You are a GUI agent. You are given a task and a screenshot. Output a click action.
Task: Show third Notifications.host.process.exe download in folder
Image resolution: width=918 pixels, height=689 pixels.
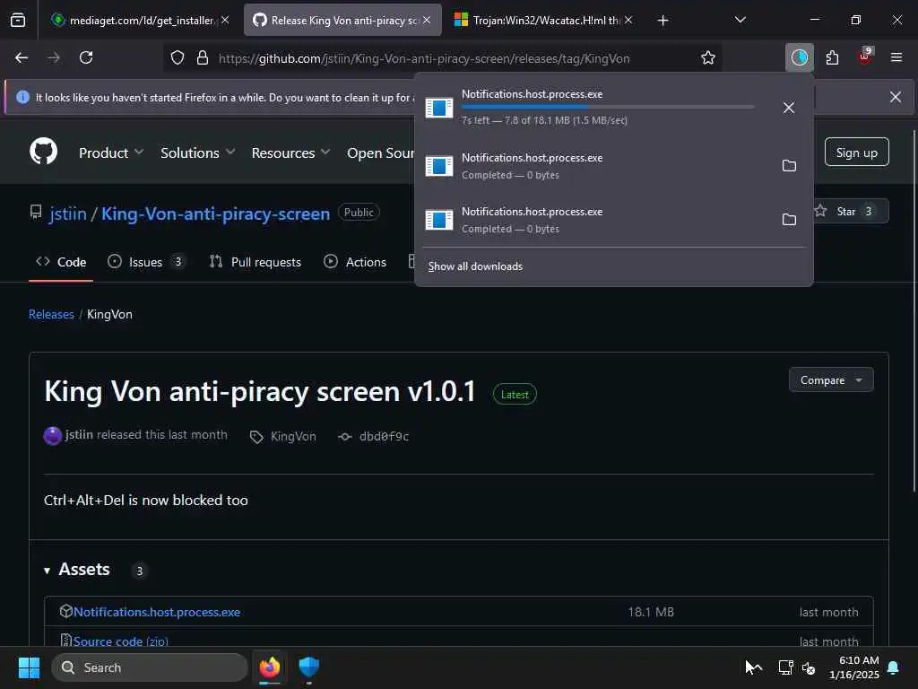click(x=789, y=220)
